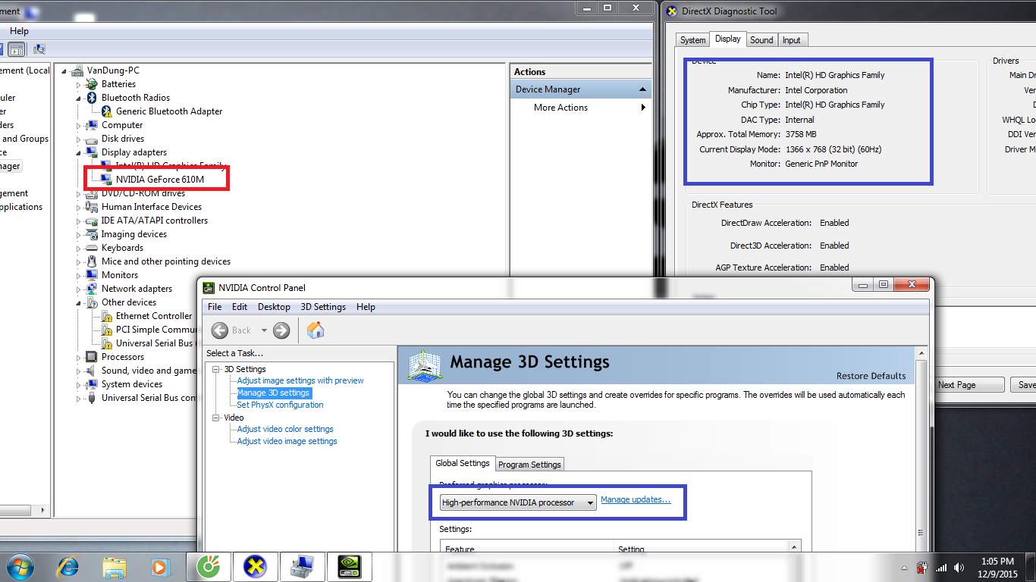1036x582 pixels.
Task: Click the Processors category icon
Action: coord(92,357)
